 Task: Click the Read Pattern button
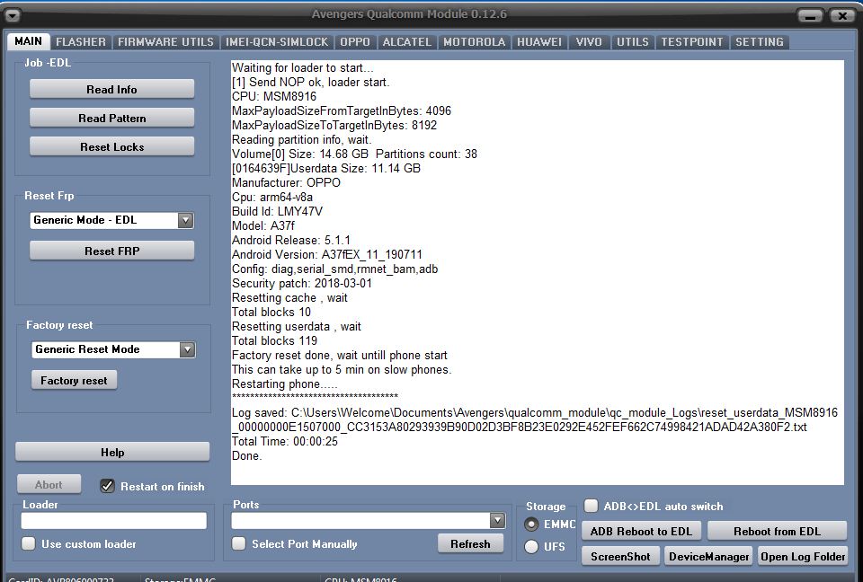(111, 118)
